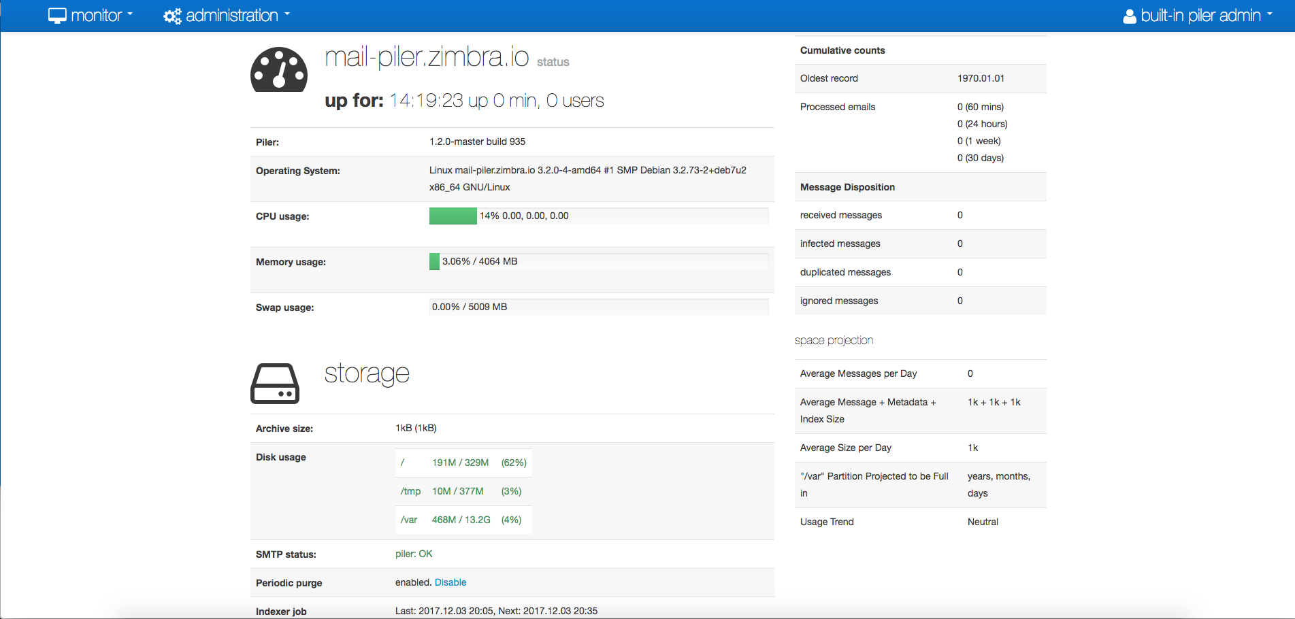Click the 'Archive size' value 1kB (1kB)
1295x619 pixels.
pyautogui.click(x=416, y=428)
